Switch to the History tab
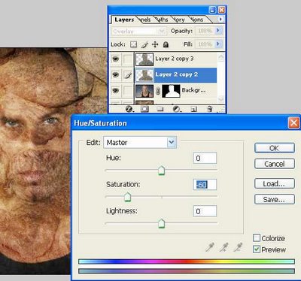Viewport: 301px width, 281px height. click(x=179, y=20)
